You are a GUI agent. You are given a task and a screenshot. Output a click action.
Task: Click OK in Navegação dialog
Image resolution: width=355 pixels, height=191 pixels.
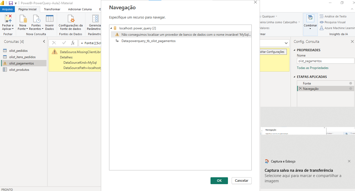219,181
